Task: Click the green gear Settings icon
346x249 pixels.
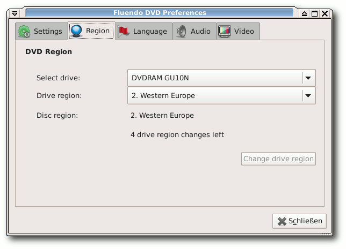Action: click(x=24, y=32)
